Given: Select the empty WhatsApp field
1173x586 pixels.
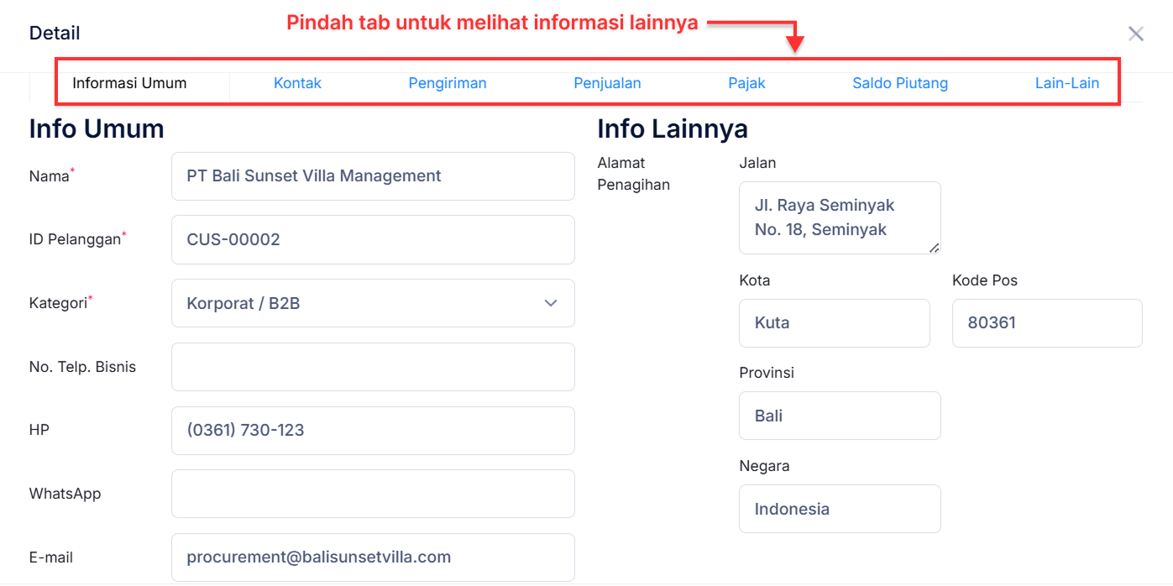Looking at the screenshot, I should pos(373,494).
